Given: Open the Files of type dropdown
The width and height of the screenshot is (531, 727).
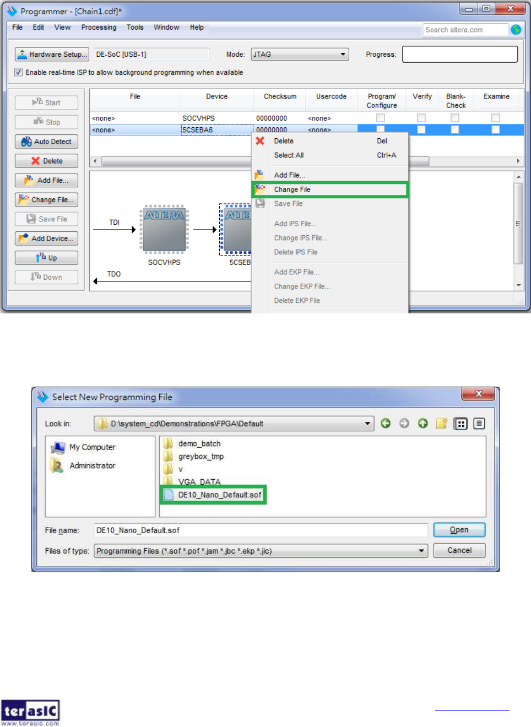Looking at the screenshot, I should coord(261,551).
